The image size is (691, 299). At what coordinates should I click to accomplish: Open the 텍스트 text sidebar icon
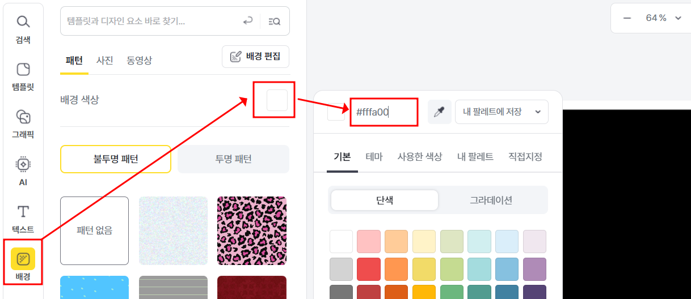click(23, 219)
